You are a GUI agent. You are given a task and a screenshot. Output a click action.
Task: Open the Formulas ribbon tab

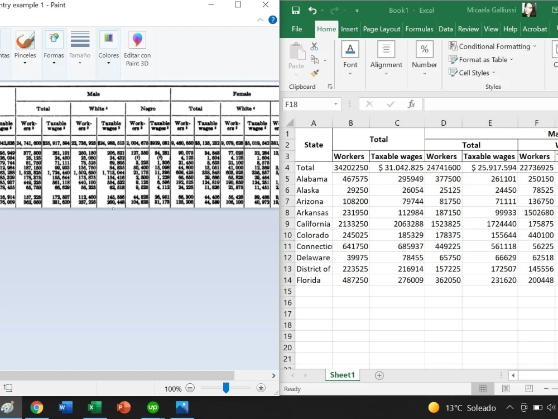pos(419,29)
